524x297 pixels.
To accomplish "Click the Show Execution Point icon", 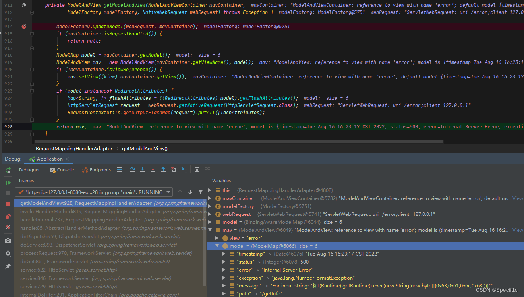I will pos(119,170).
